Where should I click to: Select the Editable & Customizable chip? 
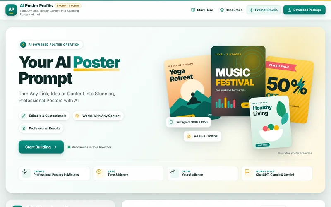point(44,116)
